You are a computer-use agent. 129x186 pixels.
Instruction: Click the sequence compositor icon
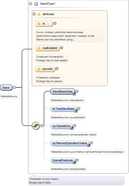click(x=36, y=126)
